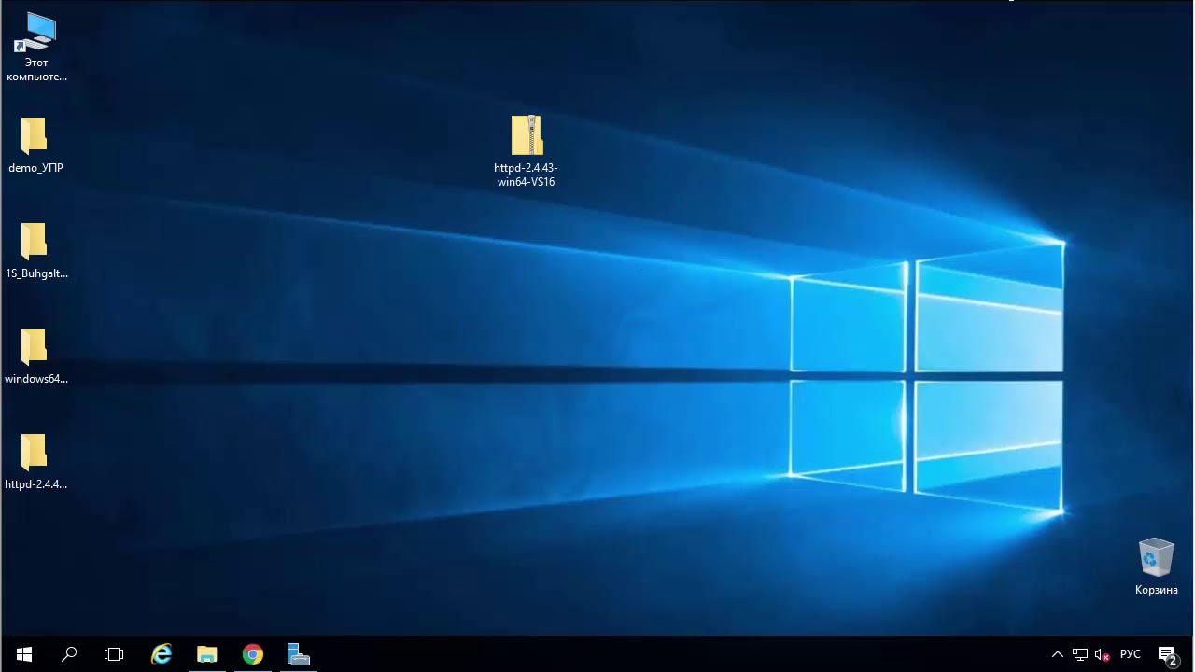Change input language via РУС indicator

[1131, 654]
